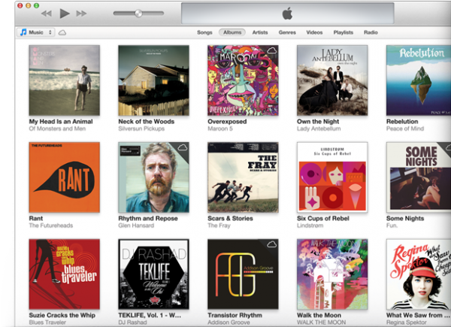
Task: Open Six Cups of Rebel album cover
Action: click(x=332, y=177)
